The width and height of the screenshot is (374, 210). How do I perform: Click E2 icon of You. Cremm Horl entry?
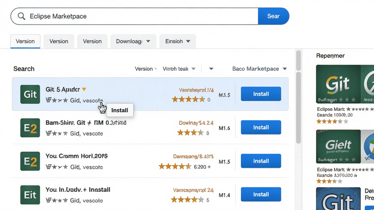point(30,161)
